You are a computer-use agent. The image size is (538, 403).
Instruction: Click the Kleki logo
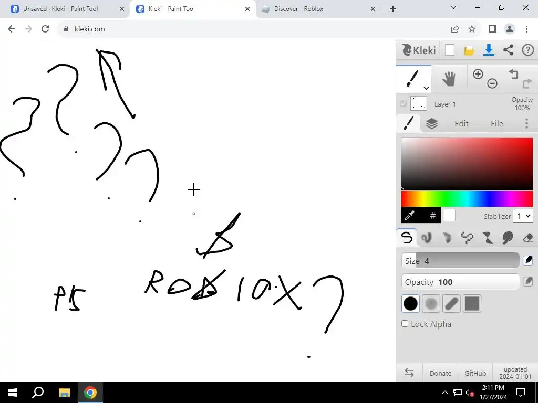(419, 50)
